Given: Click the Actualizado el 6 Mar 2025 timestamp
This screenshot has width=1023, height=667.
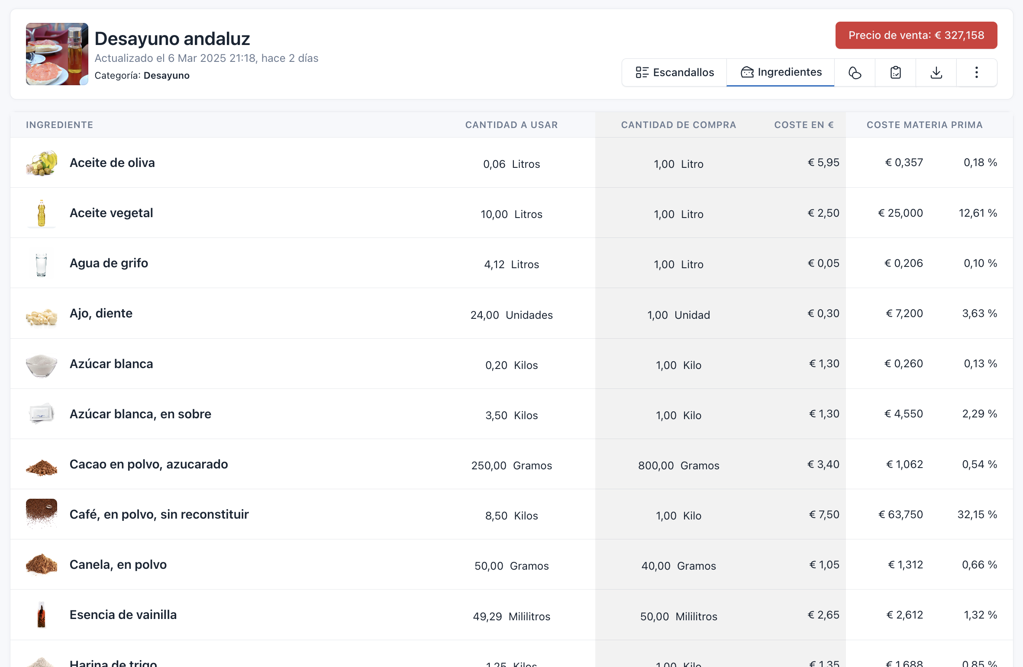Looking at the screenshot, I should click(207, 58).
